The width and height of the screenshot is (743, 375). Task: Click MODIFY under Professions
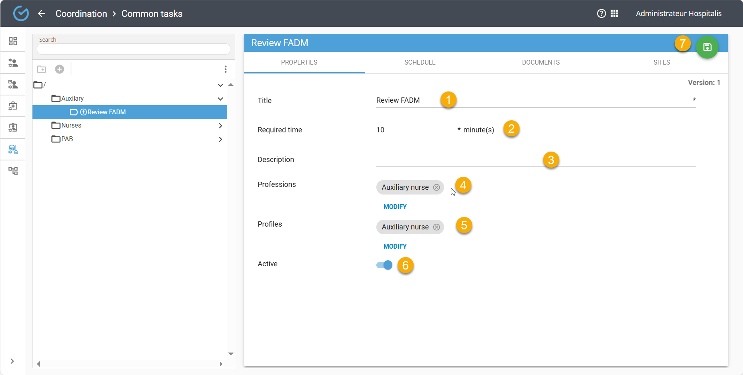(x=395, y=207)
